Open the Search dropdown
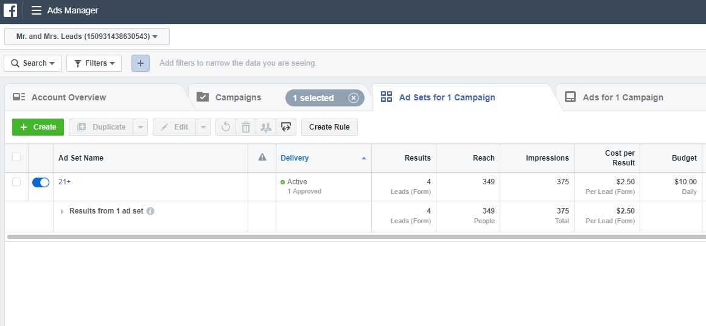Image resolution: width=706 pixels, height=326 pixels. (32, 63)
